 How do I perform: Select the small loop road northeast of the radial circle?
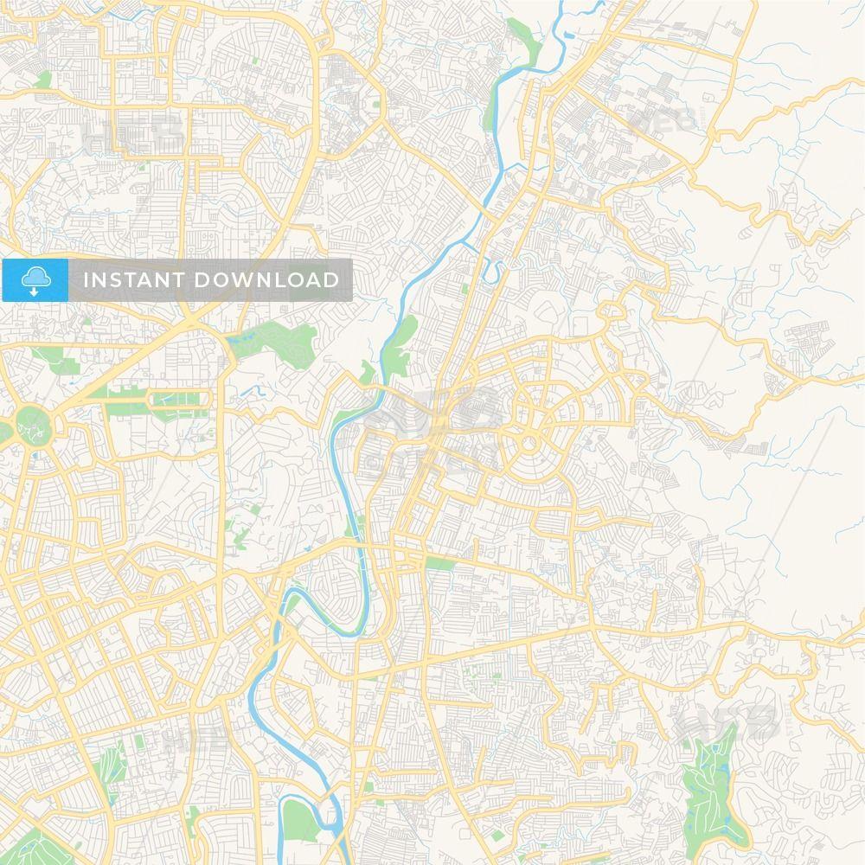[611, 311]
